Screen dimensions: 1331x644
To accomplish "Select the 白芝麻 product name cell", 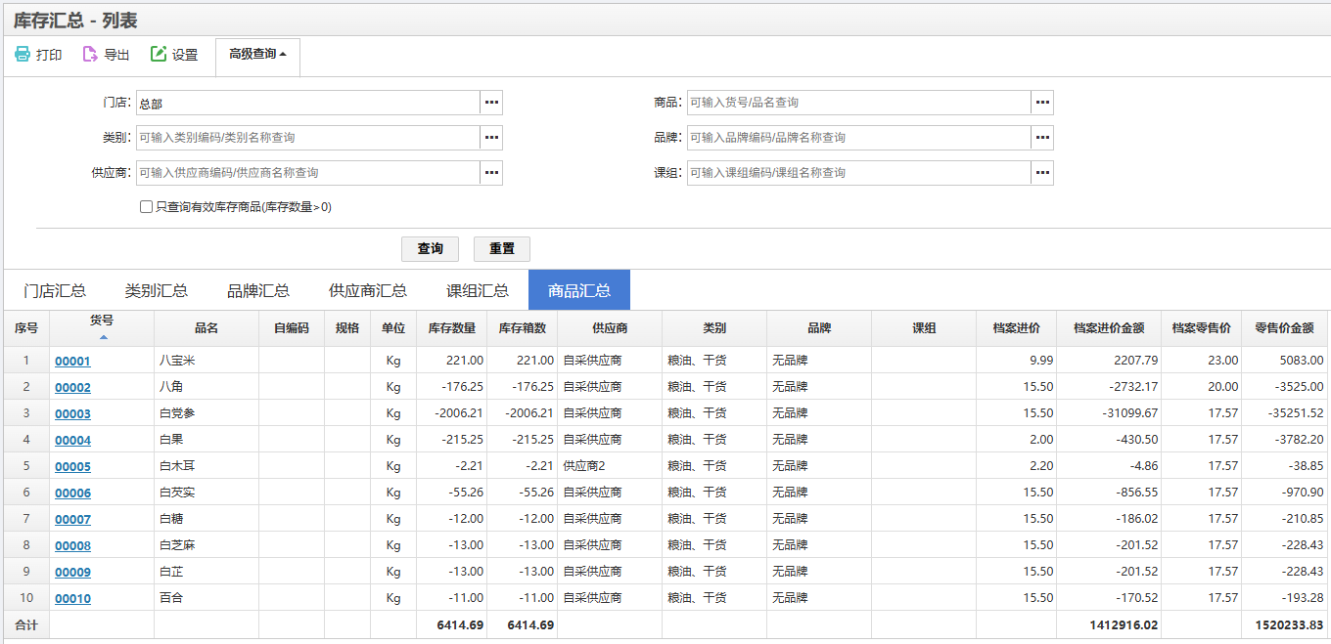I will click(207, 545).
